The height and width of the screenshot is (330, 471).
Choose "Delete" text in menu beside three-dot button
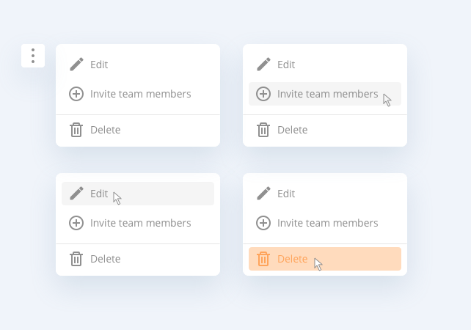(105, 130)
